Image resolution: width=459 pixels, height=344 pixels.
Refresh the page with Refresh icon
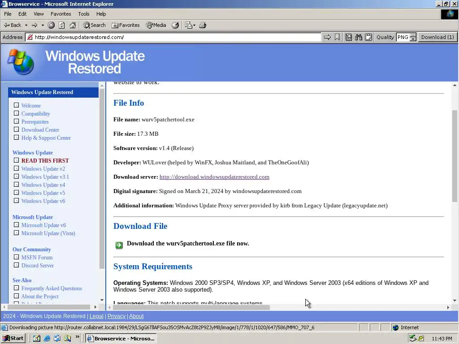pos(62,25)
